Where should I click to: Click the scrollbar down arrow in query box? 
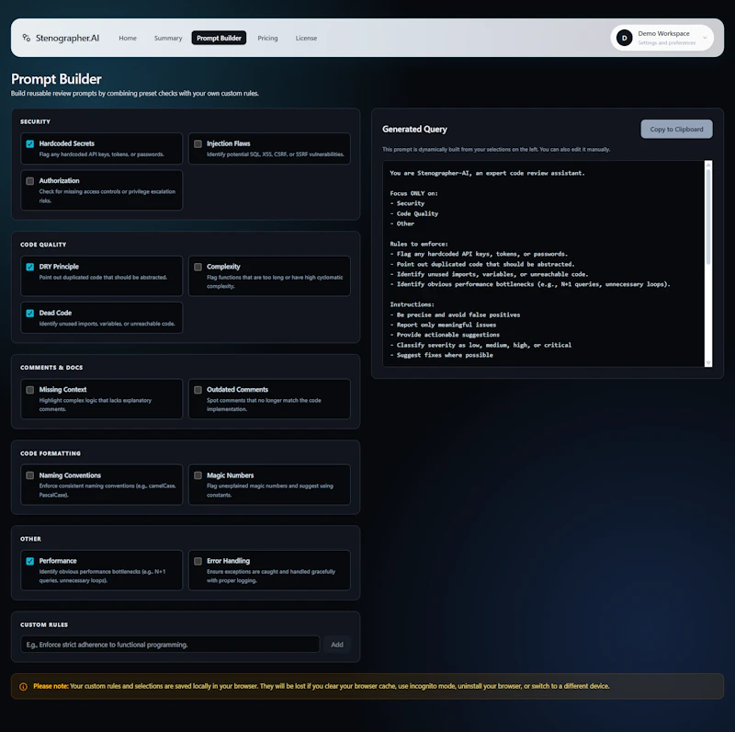click(x=708, y=363)
